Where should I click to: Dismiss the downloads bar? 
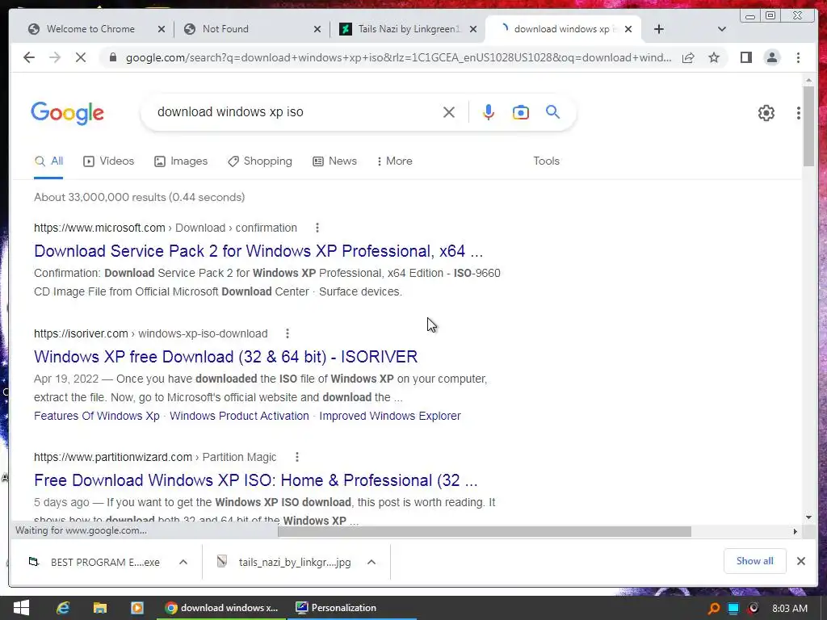800,561
